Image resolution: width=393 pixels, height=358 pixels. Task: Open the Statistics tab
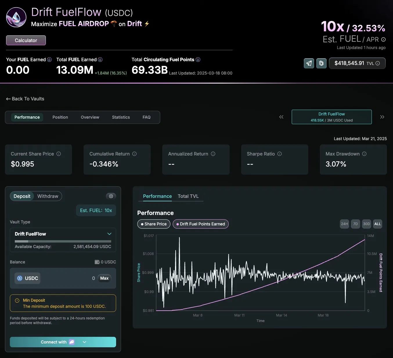coord(121,117)
